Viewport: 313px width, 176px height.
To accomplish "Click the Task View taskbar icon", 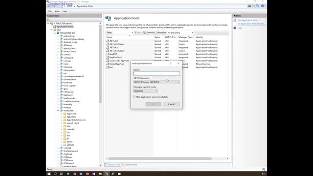I will click(x=62, y=174).
